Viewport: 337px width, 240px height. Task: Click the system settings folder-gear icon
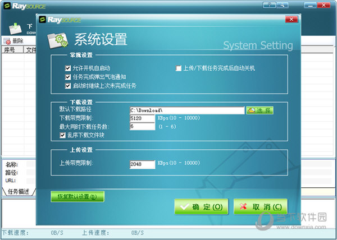(x=58, y=40)
